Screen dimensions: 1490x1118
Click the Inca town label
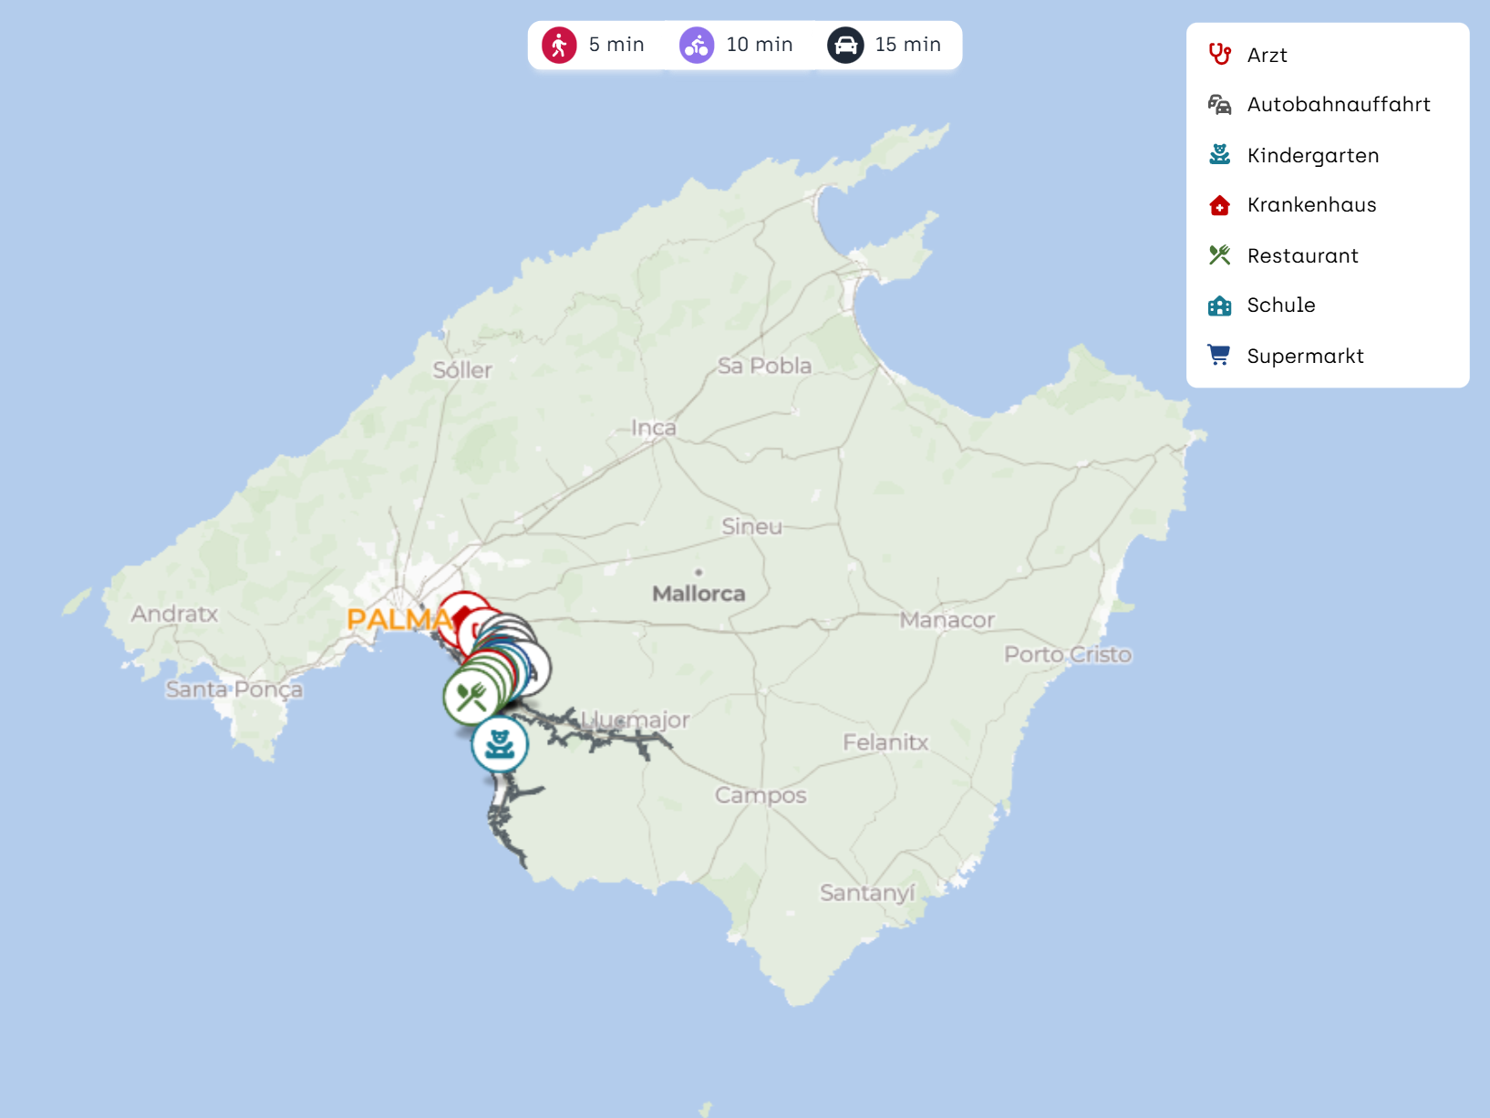click(654, 428)
